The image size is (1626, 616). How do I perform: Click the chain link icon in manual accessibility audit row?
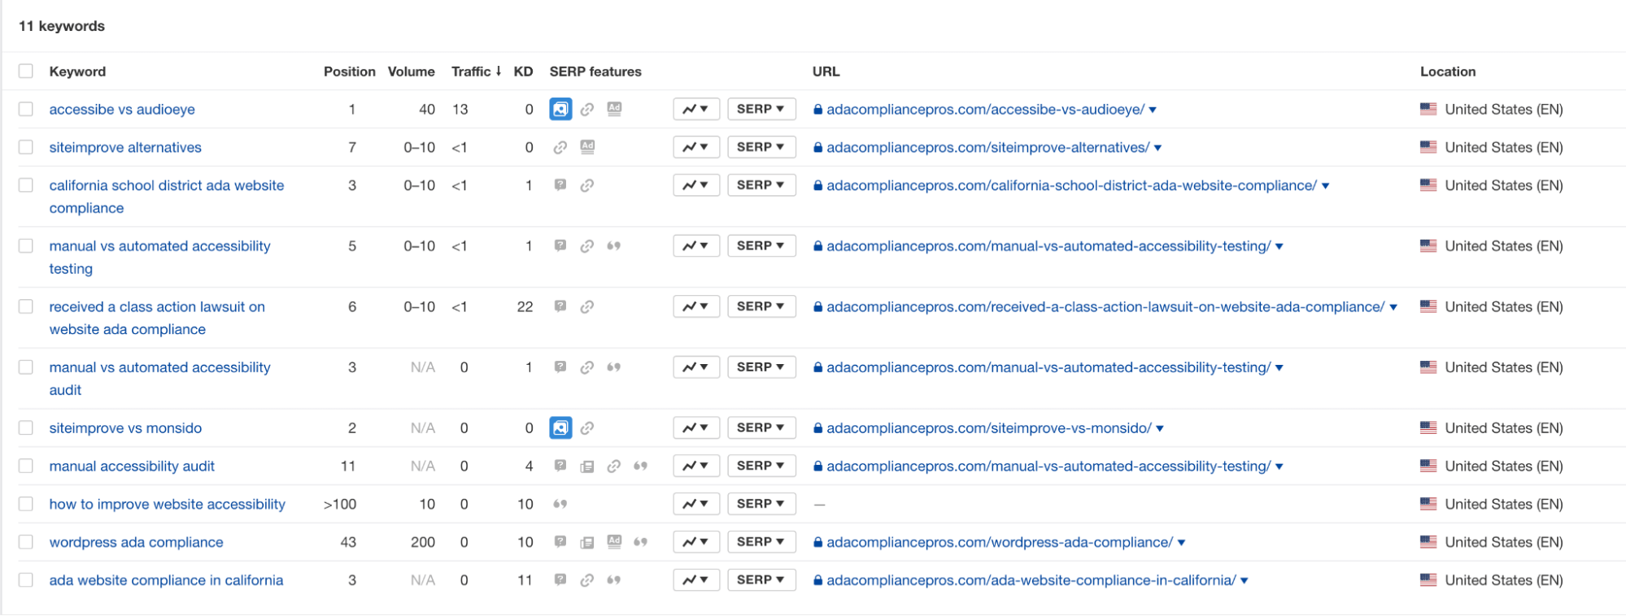tap(614, 466)
